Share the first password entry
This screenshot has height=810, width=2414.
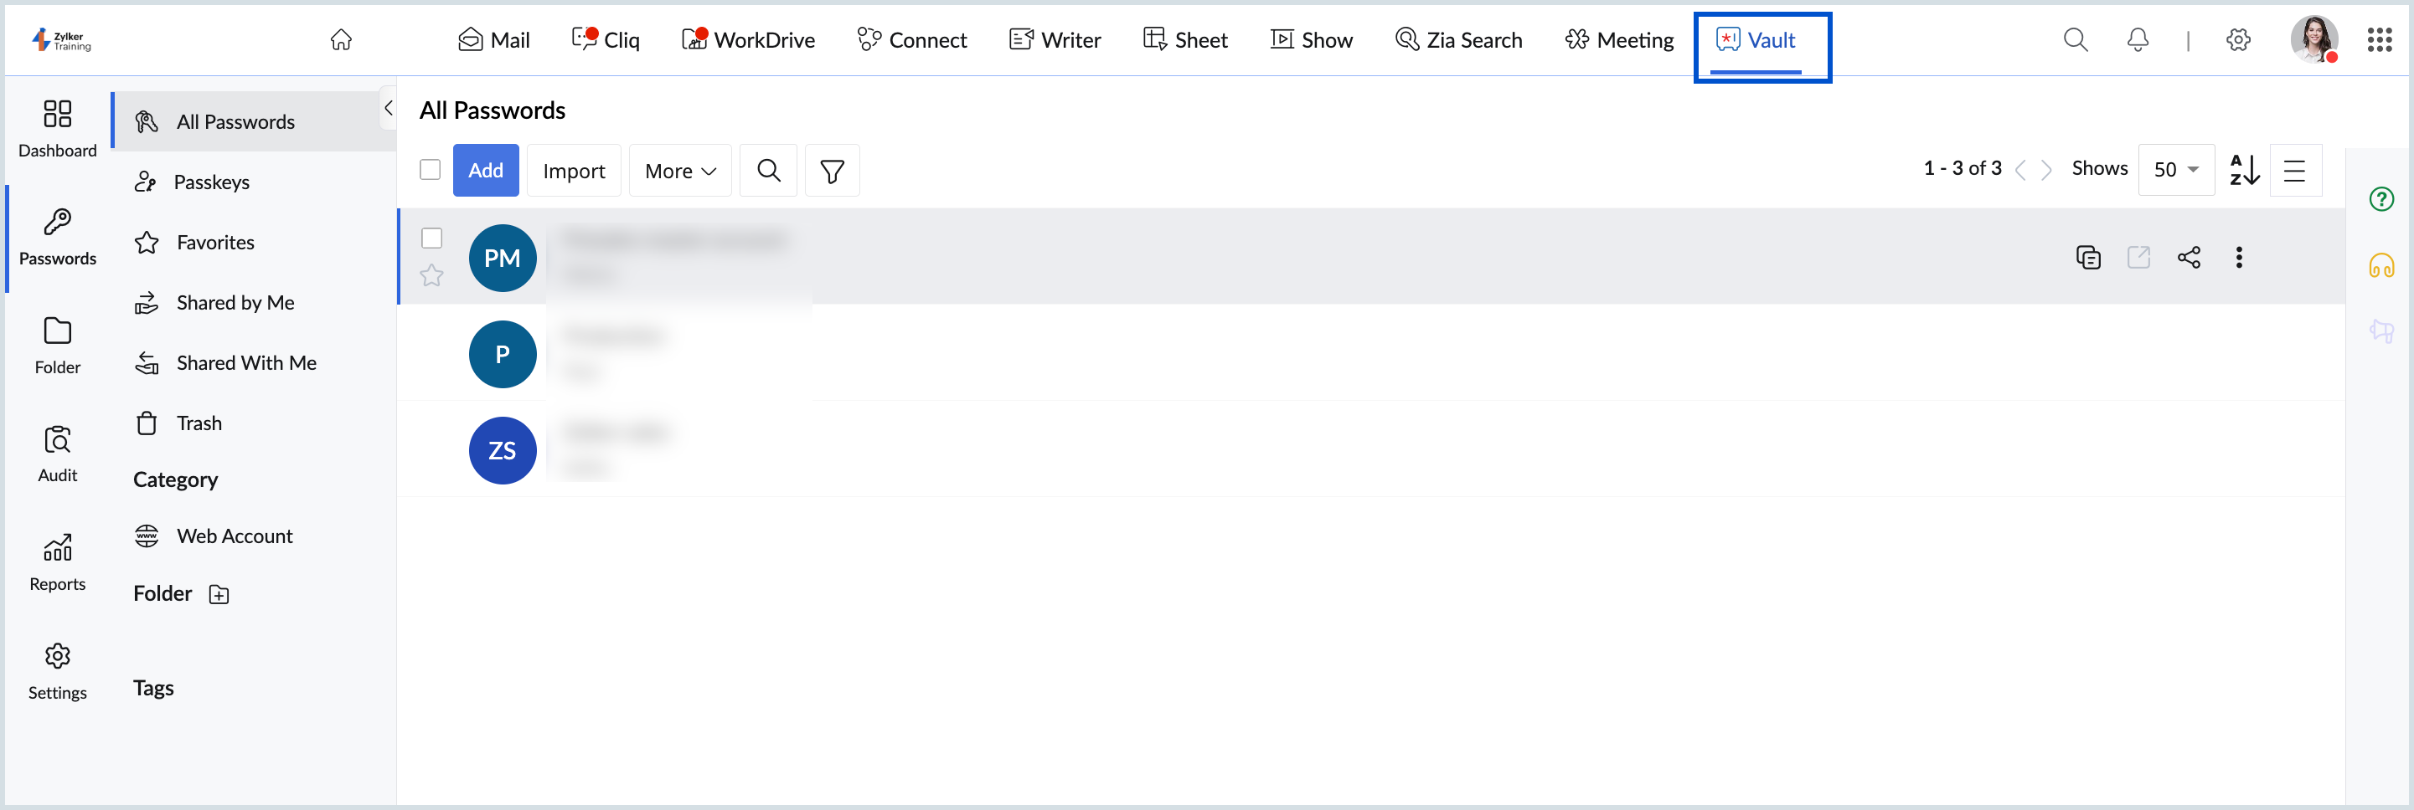[x=2190, y=258]
